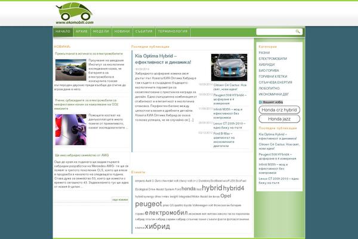This screenshot has height=239, width=358.
Task: Open the Ford B-Max article link
Action: point(224,139)
